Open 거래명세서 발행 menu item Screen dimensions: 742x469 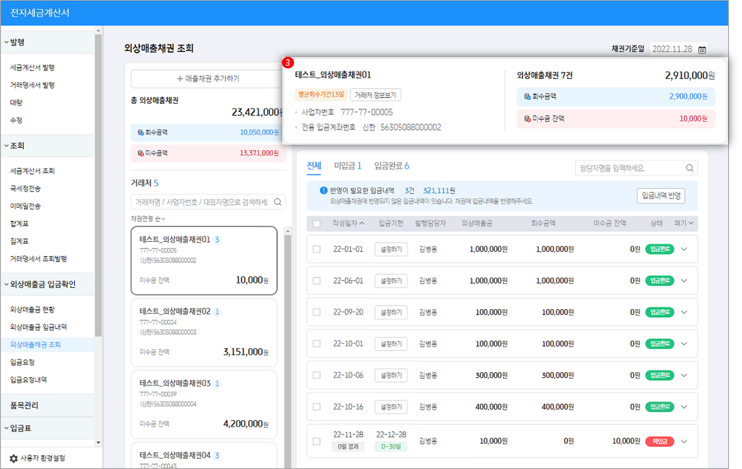(33, 85)
